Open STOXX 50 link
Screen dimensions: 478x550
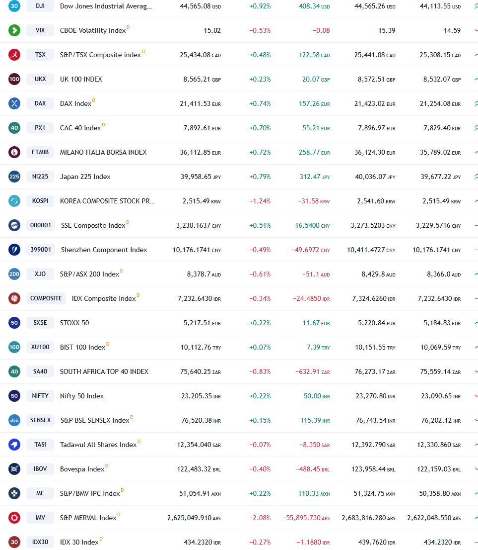point(74,323)
